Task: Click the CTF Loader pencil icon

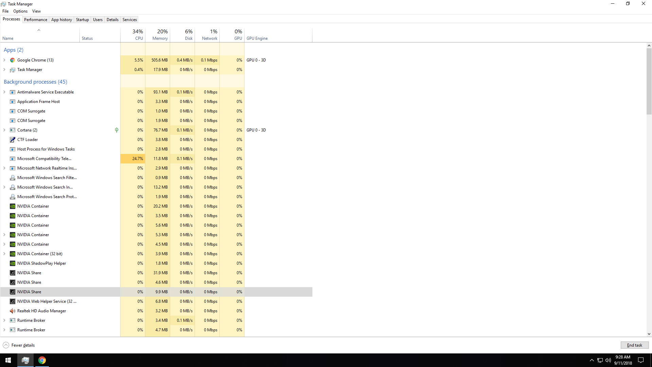Action: 13,140
